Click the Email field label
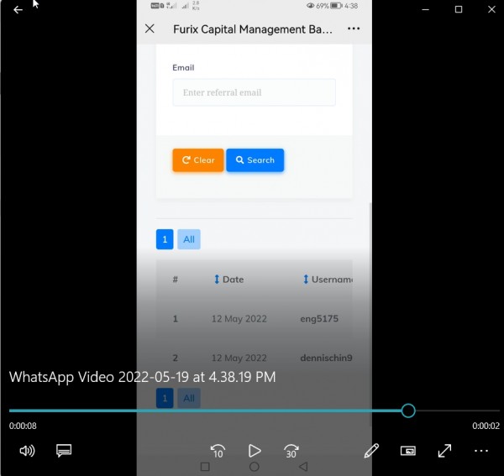 tap(183, 67)
